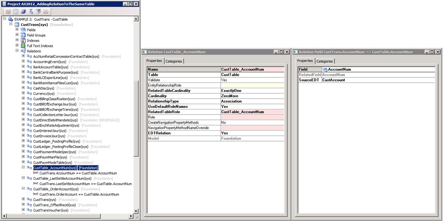Expand the Fields node
This screenshot has width=443, height=221.
pos(17,30)
